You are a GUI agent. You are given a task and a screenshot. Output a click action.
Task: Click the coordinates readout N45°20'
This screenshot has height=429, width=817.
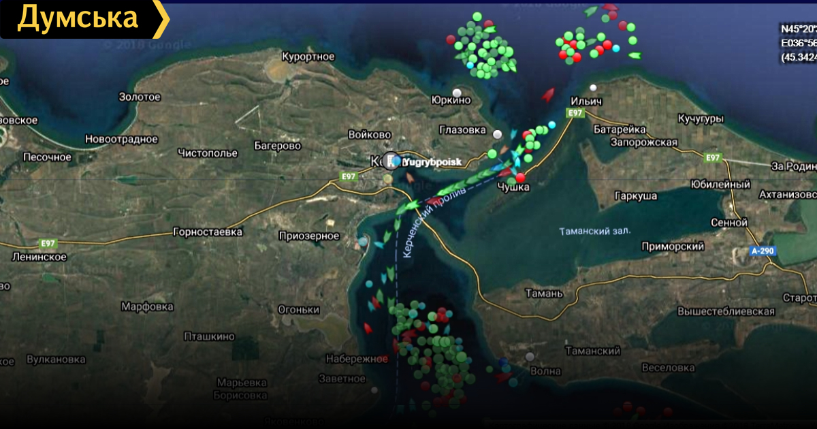(x=798, y=29)
